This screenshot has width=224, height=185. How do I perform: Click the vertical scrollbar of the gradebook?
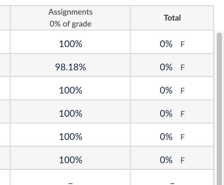(x=219, y=106)
